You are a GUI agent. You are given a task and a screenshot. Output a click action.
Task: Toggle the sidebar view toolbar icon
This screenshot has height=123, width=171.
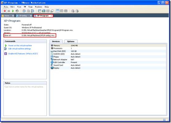pyautogui.click(x=40, y=11)
